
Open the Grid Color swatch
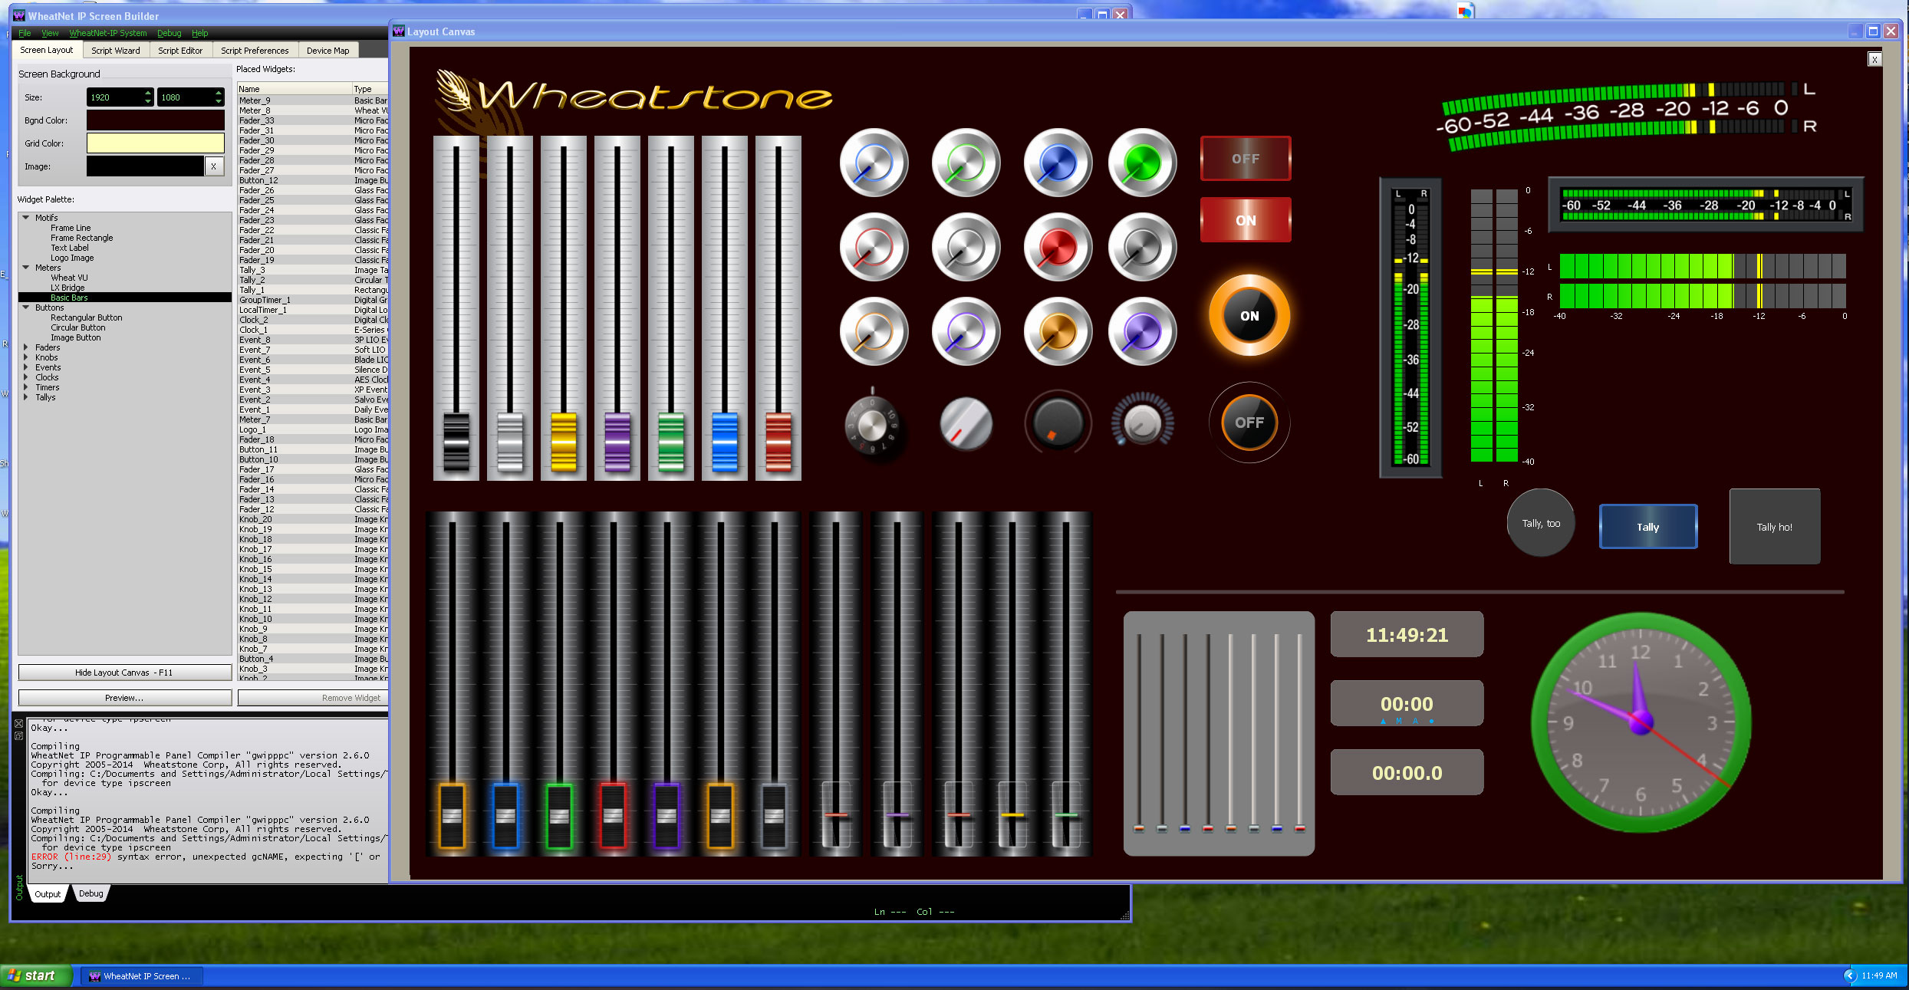pos(155,143)
